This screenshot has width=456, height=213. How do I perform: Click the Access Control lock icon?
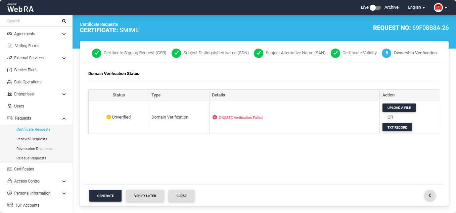(9, 181)
